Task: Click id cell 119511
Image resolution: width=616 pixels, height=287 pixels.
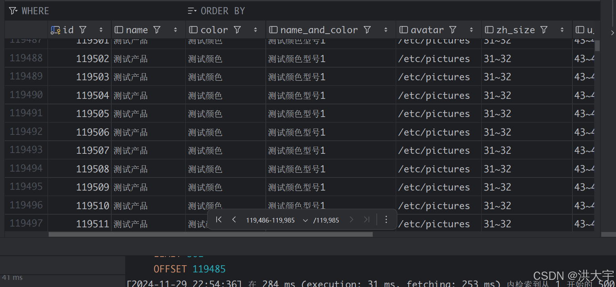Action: pyautogui.click(x=80, y=224)
